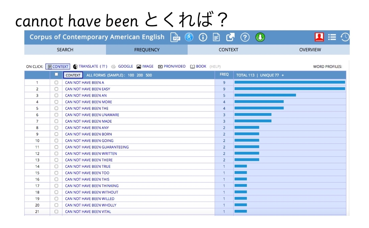Check the box for CAN NOT HAVE BEEN UNAWARE
The height and width of the screenshot is (228, 369).
pos(56,115)
